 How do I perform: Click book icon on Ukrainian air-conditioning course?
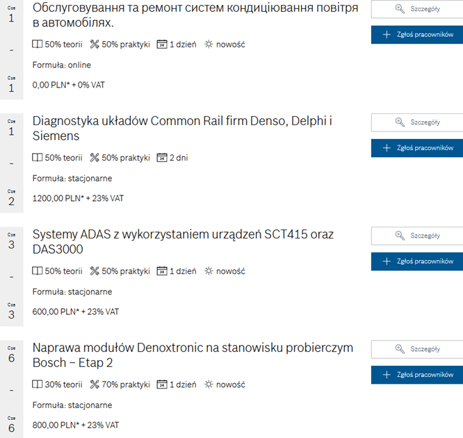tap(38, 44)
